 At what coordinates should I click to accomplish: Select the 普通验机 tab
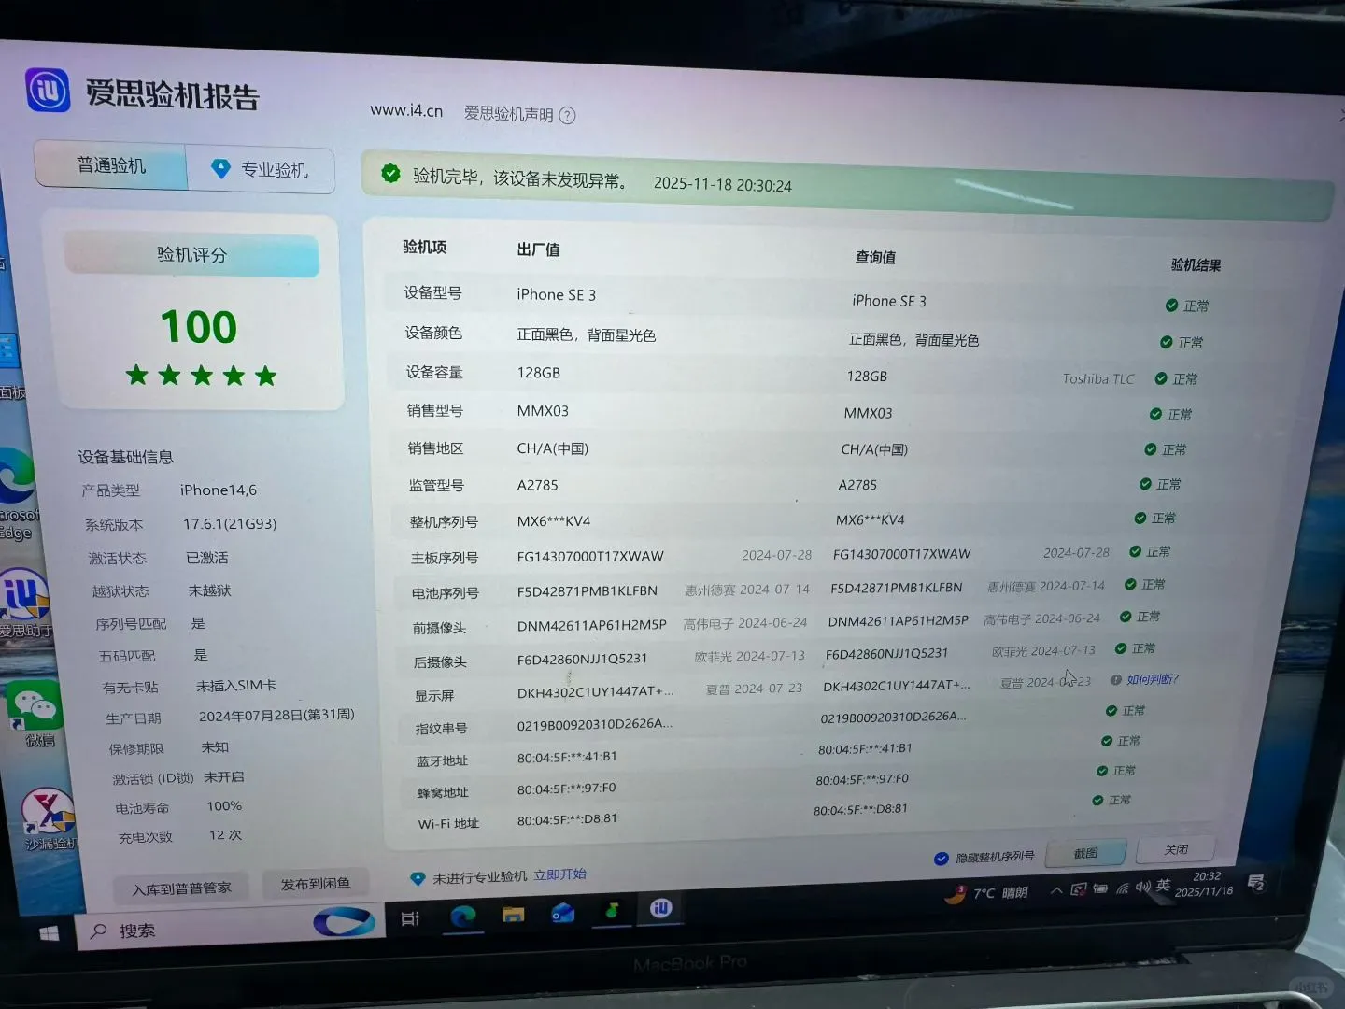click(109, 164)
